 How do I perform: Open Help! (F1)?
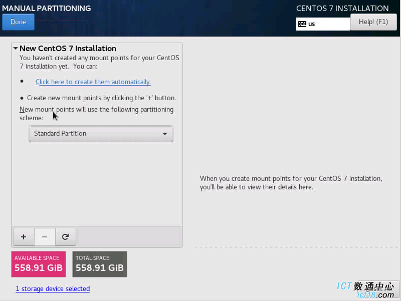tap(373, 22)
